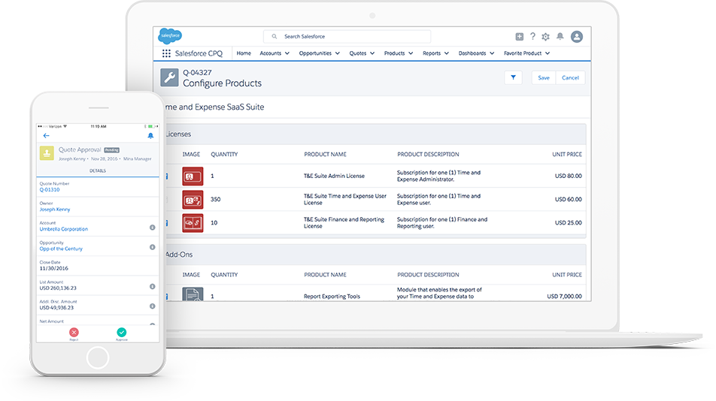This screenshot has height=401, width=716.
Task: Open the help question mark icon
Action: pos(532,37)
